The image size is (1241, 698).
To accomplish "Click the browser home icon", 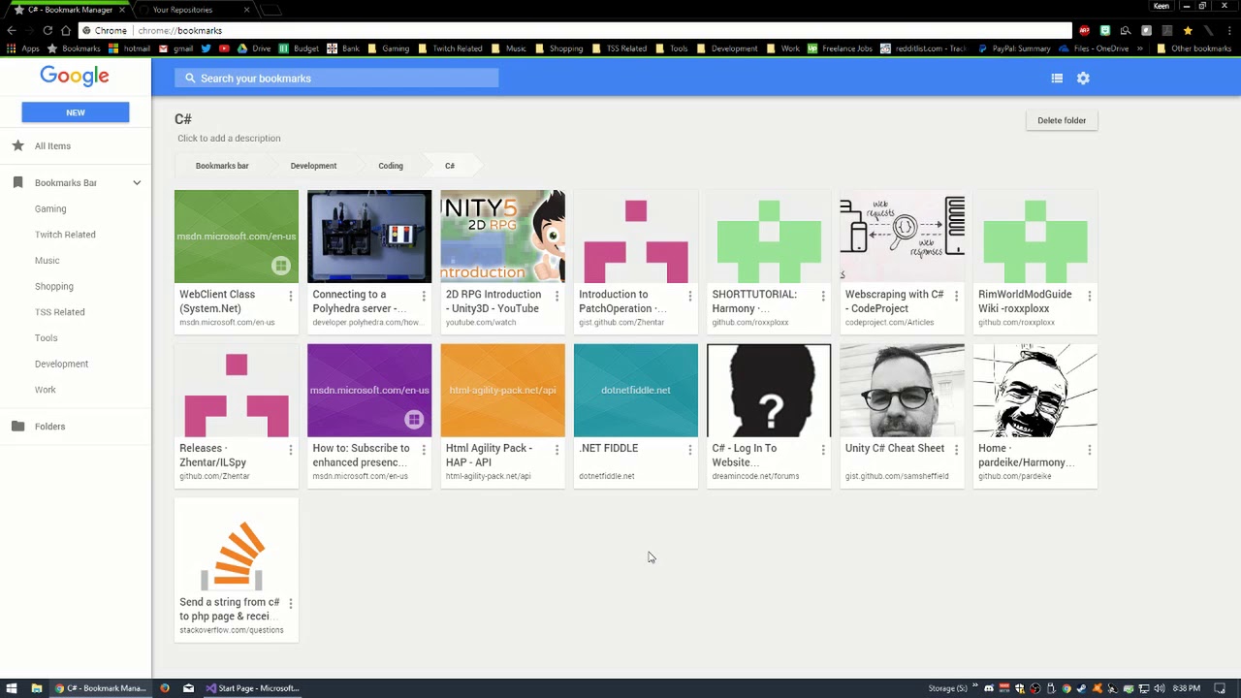I will (x=66, y=31).
